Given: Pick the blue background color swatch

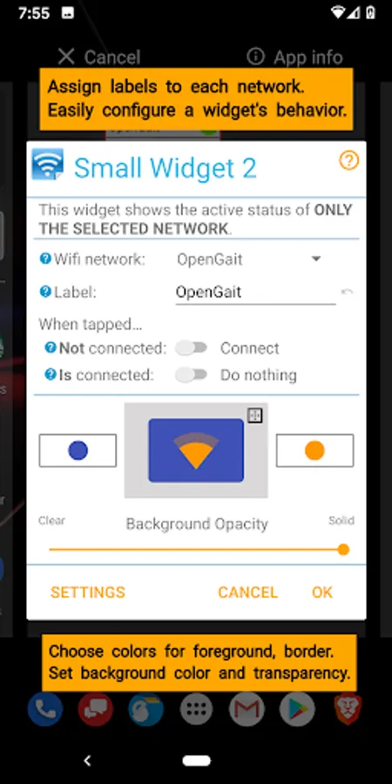Looking at the screenshot, I should [78, 450].
